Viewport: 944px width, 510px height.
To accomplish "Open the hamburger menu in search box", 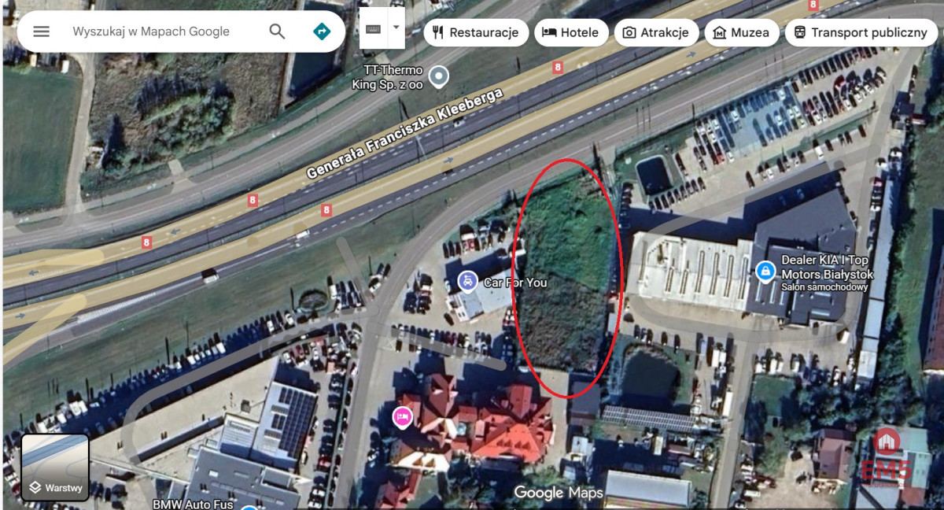I will click(x=41, y=31).
